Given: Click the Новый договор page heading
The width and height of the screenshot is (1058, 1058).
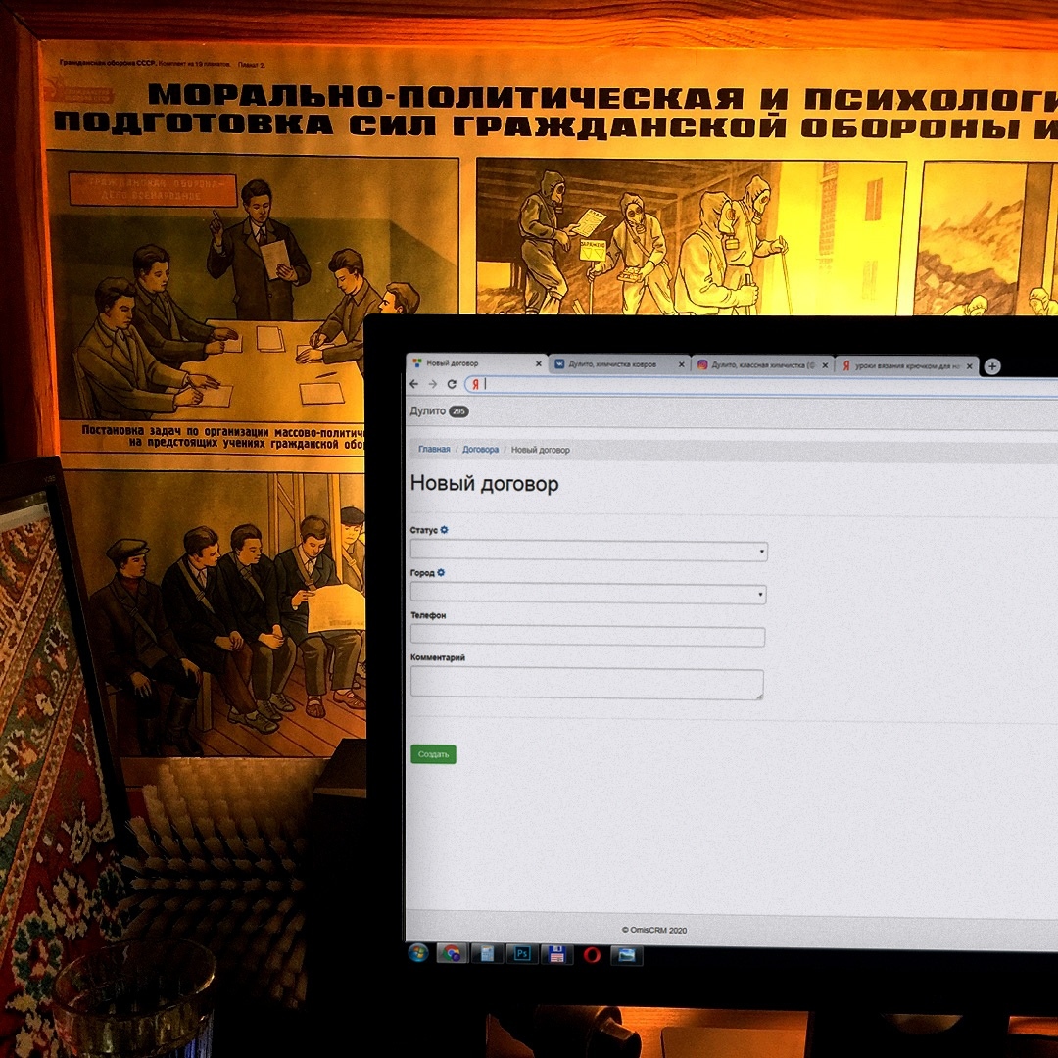Looking at the screenshot, I should point(485,484).
